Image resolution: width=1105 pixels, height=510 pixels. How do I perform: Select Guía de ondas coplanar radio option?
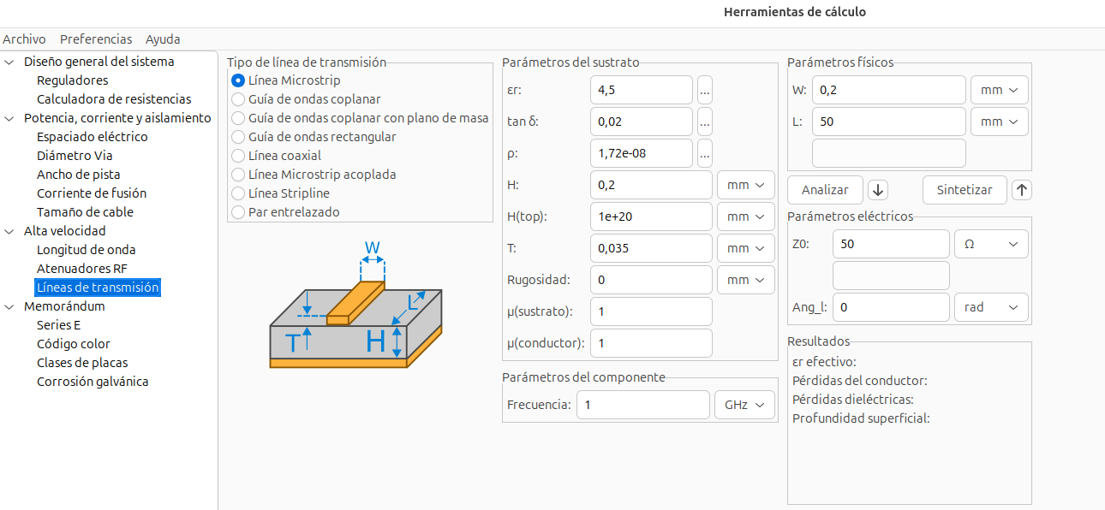click(x=238, y=99)
